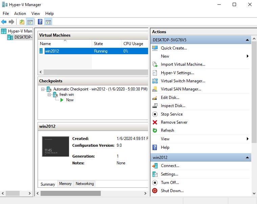This screenshot has height=204, width=257.
Task: Open Hyper-V Settings... action
Action: (x=177, y=73)
